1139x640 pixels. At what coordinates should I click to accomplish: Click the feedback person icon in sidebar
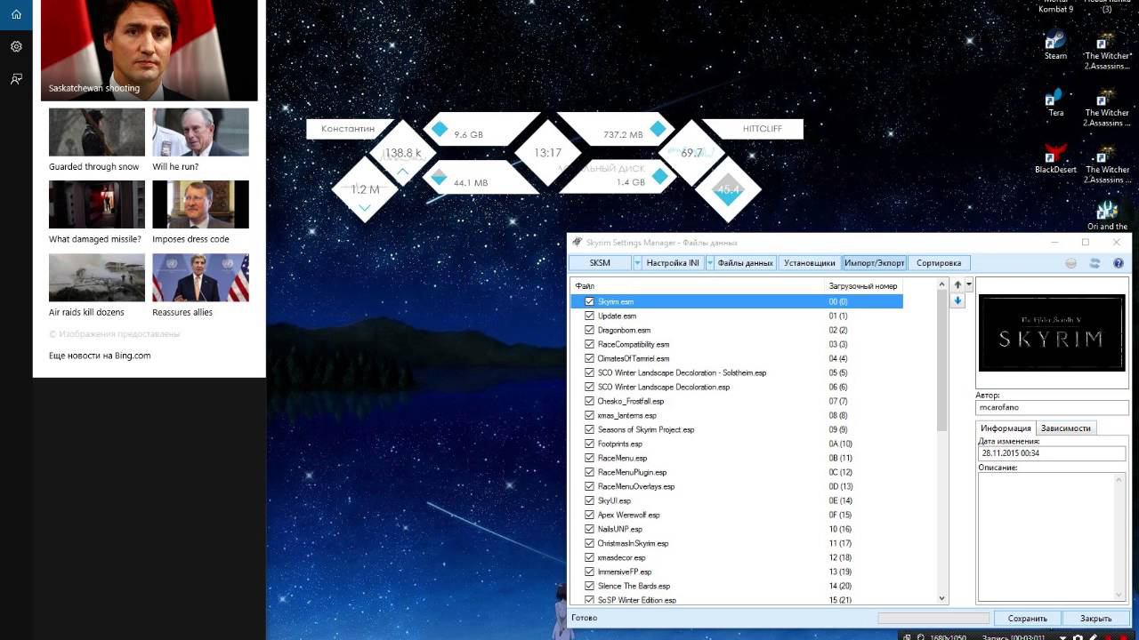click(x=16, y=79)
